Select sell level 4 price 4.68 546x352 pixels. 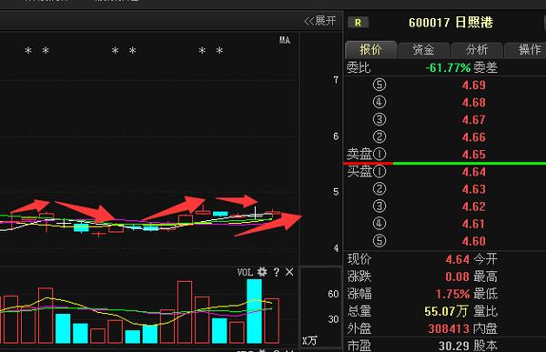click(x=473, y=103)
